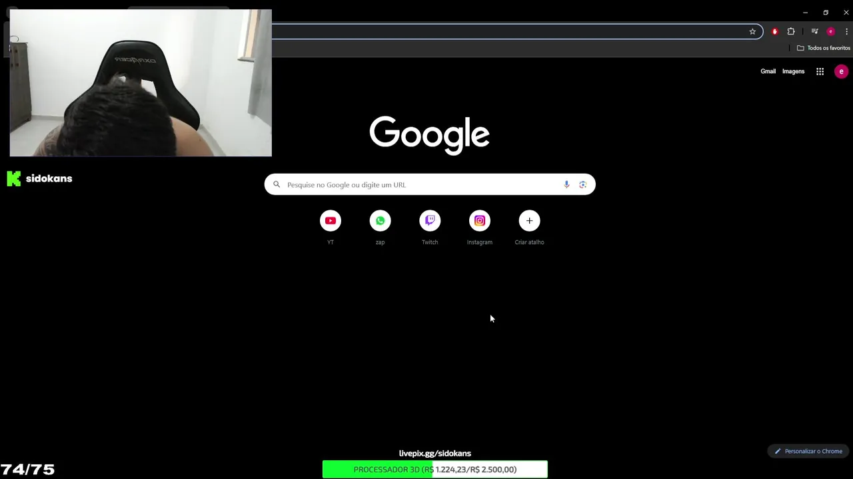Open the Chrome profile avatar in toolbar

[830, 31]
